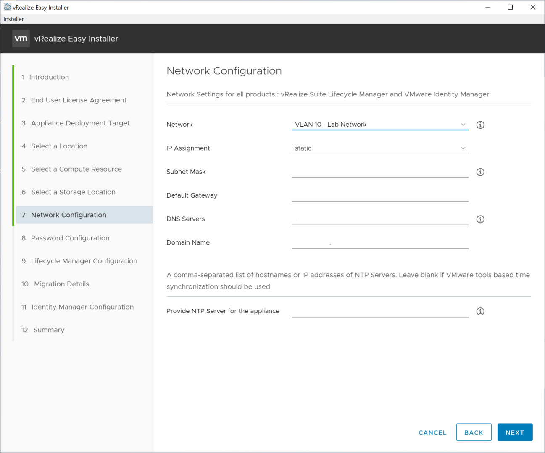Click the Subnet Mask info icon
The width and height of the screenshot is (545, 453).
[480, 172]
